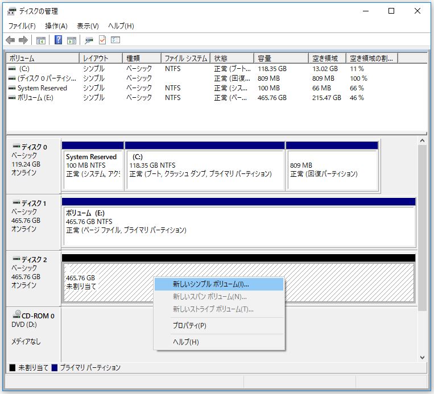Viewport: 434px width, 394px height.
Task: Click the 46 % free percentage cell
Action: click(357, 98)
